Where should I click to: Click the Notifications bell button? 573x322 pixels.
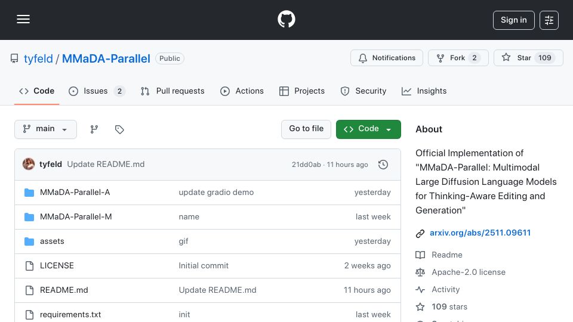[x=387, y=58]
